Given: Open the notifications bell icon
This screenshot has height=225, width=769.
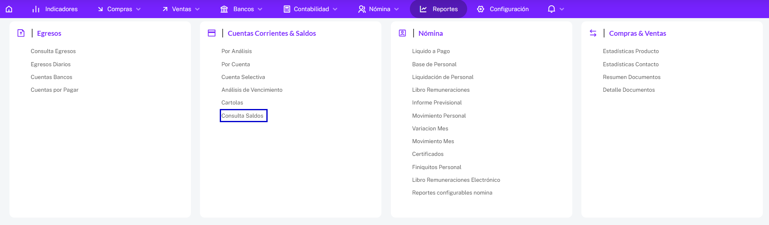Looking at the screenshot, I should (x=551, y=9).
